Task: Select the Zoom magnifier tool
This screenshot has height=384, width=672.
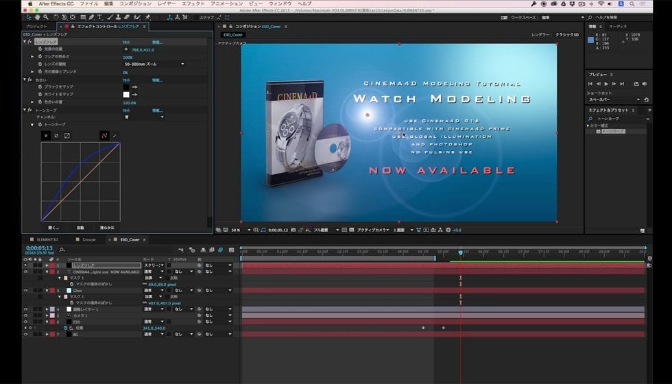Action: point(46,17)
